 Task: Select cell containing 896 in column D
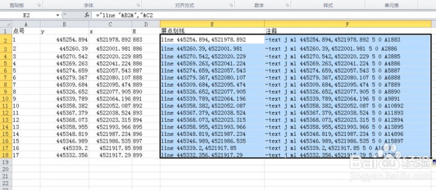[146, 134]
